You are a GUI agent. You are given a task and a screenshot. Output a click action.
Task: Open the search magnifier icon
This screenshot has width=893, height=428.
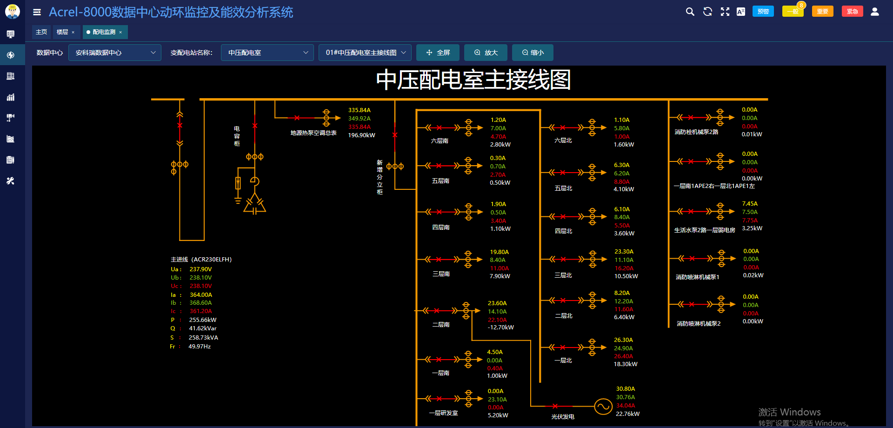pos(690,12)
